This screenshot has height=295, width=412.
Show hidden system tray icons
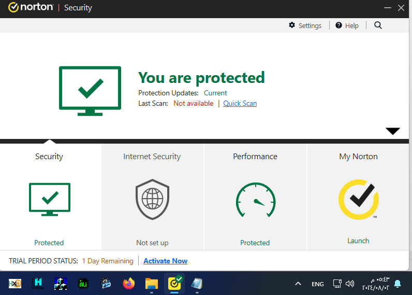click(298, 284)
